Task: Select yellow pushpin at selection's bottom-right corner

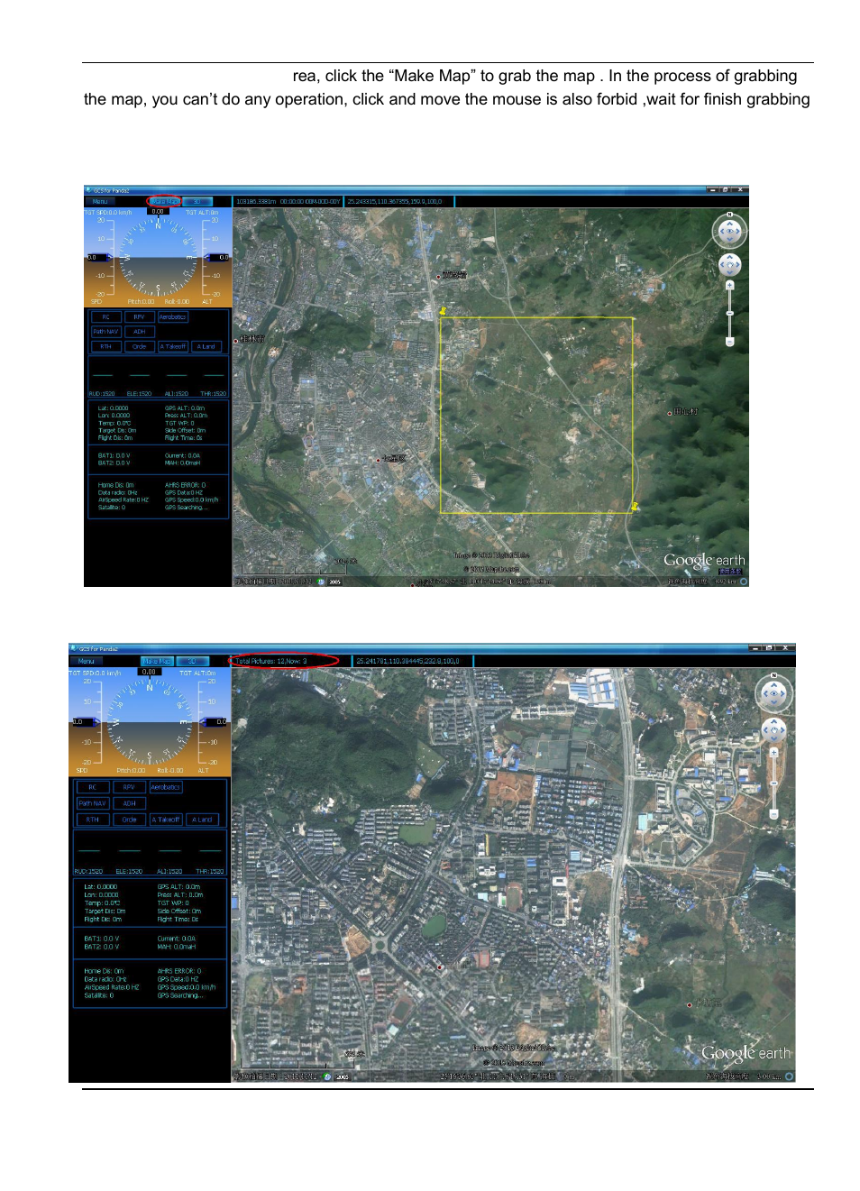Action: click(635, 508)
